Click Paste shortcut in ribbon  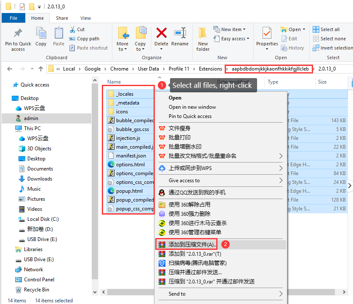89,48
